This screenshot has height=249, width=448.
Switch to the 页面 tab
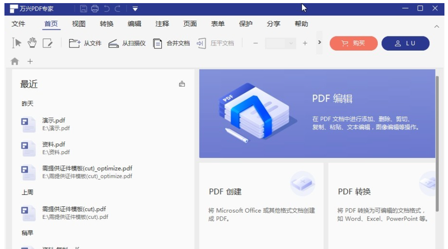[190, 24]
